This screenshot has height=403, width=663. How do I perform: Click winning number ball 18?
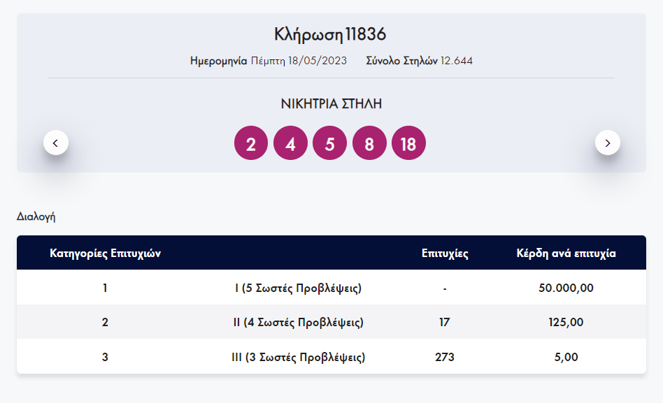408,144
